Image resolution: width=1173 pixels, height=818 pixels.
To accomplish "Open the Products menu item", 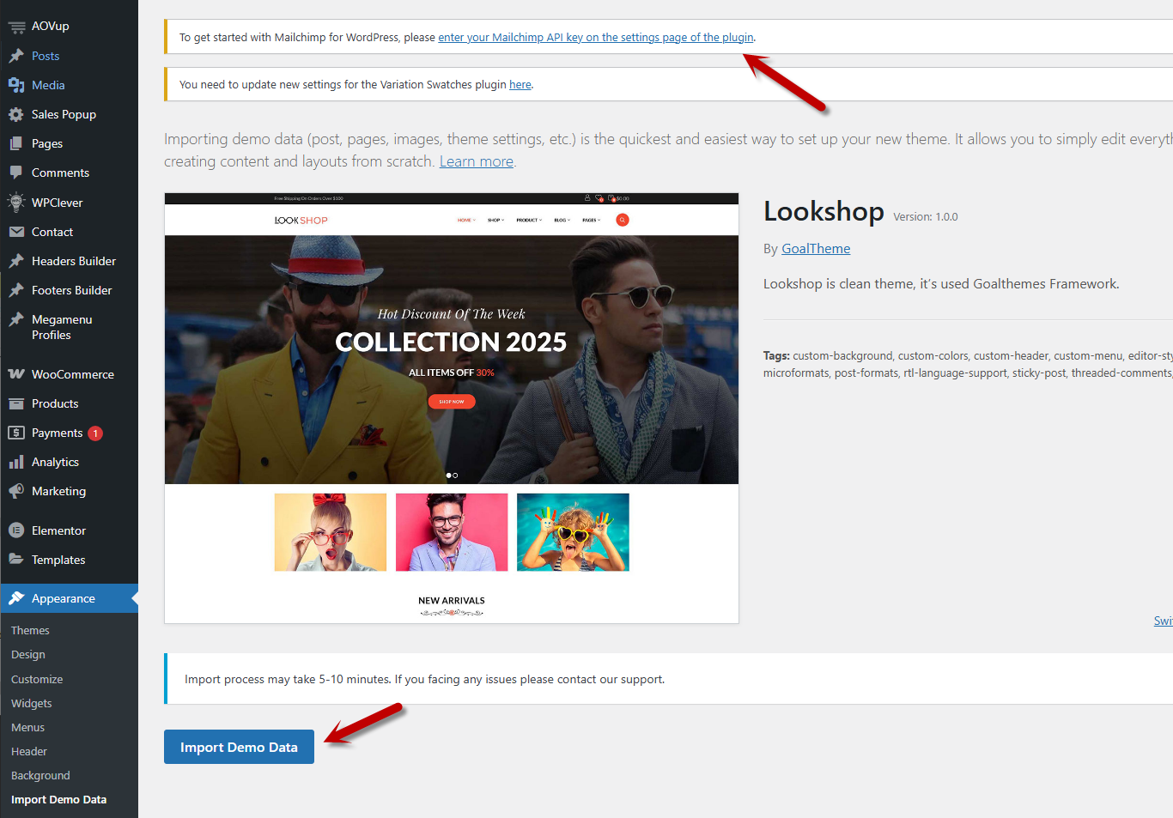I will 55,403.
